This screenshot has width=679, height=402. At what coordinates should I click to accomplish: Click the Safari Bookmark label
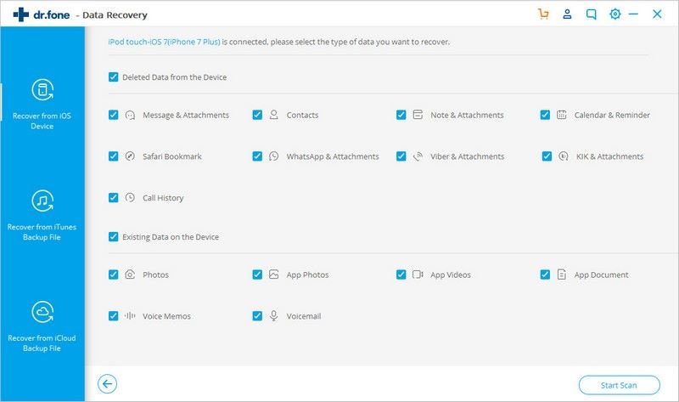(x=172, y=156)
